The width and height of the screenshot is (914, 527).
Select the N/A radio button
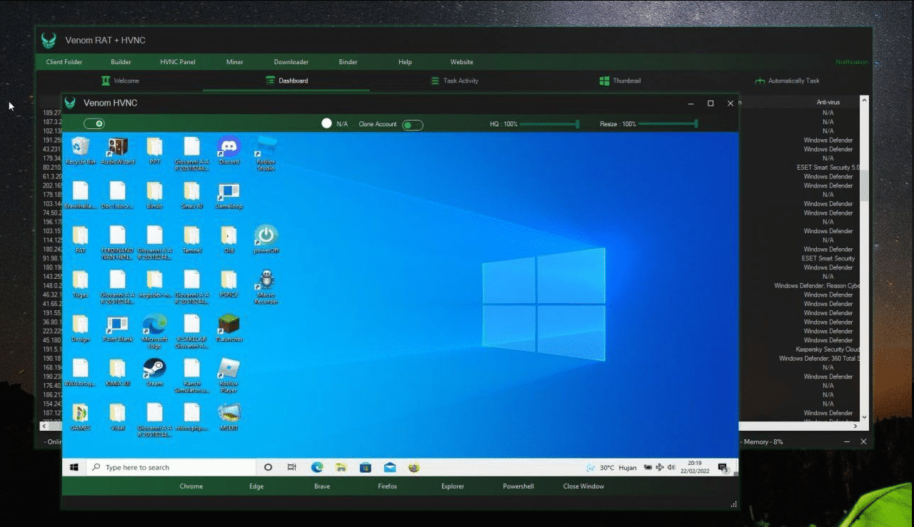pos(326,123)
